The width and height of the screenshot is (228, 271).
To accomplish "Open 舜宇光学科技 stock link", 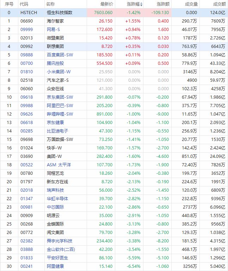I will pyautogui.click(x=60, y=241).
